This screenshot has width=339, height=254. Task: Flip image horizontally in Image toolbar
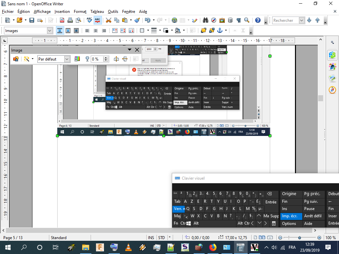pos(116,59)
